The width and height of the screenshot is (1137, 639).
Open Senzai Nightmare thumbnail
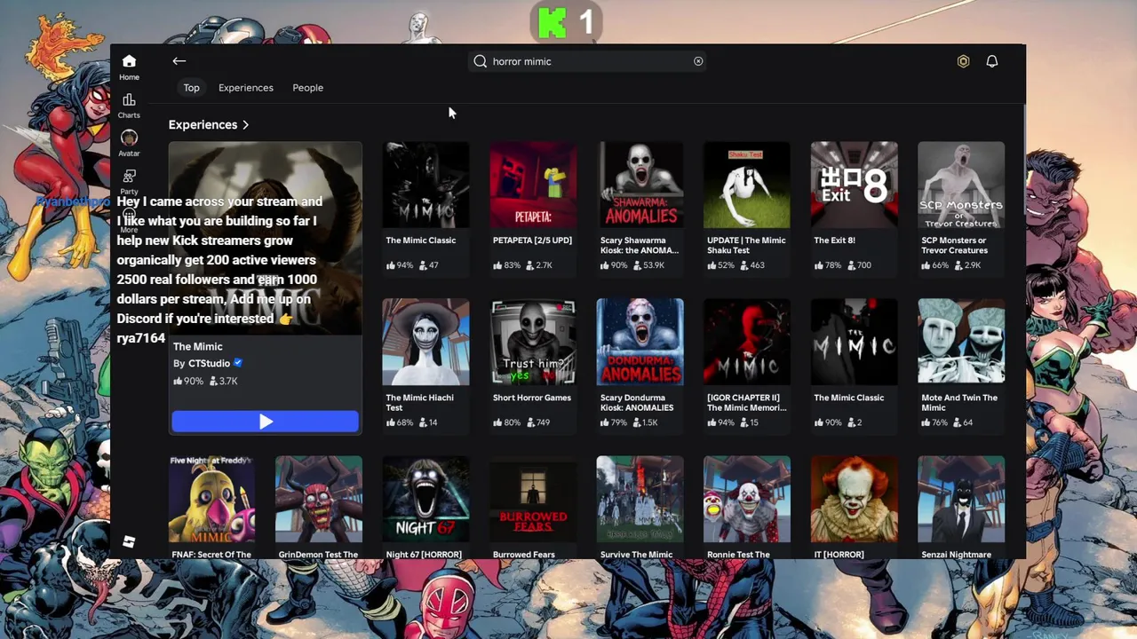961,499
